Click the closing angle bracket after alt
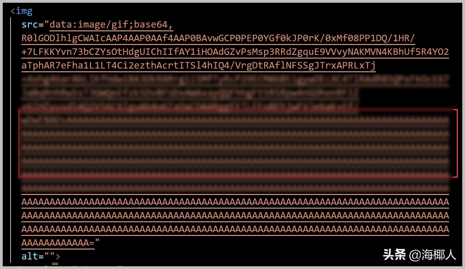The height and width of the screenshot is (269, 465). tap(58, 256)
